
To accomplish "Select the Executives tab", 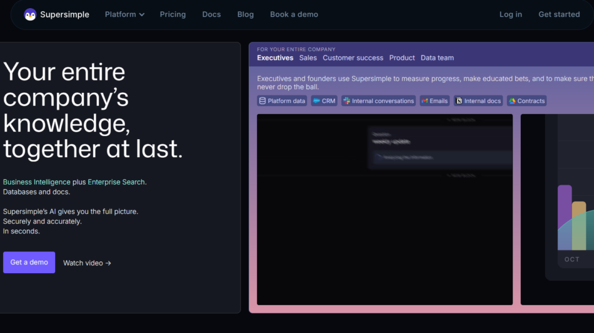I will click(x=275, y=58).
